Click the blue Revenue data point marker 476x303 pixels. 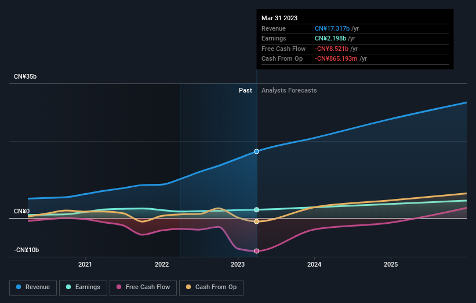pos(256,151)
